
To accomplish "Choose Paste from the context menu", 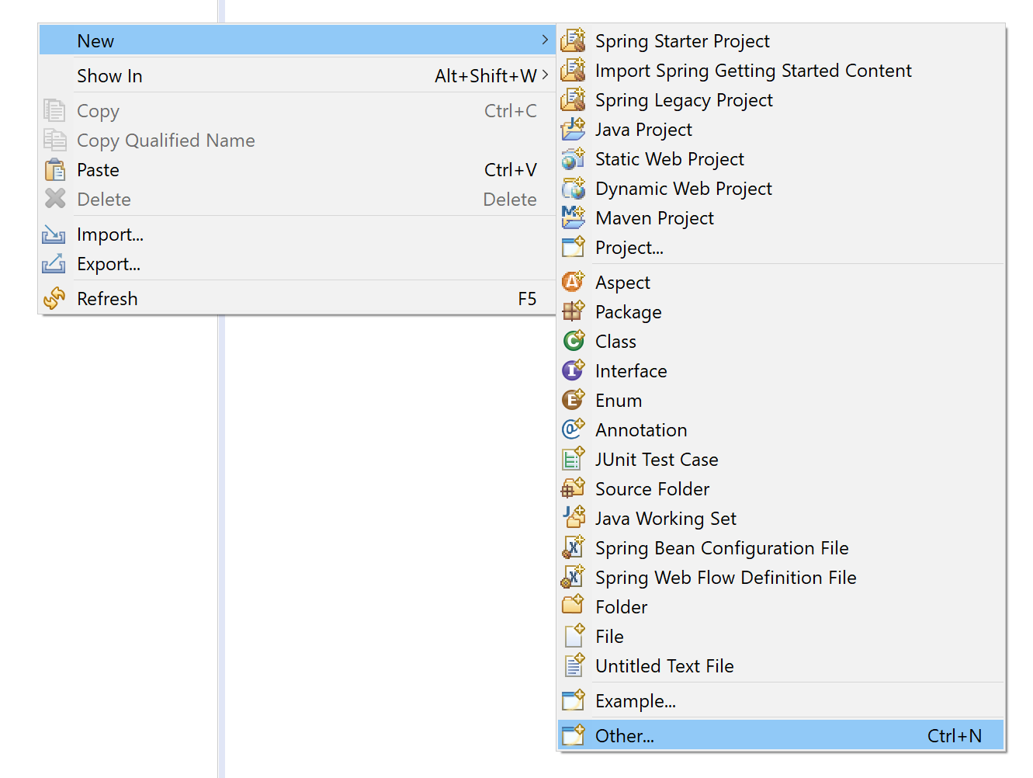I will tap(297, 169).
